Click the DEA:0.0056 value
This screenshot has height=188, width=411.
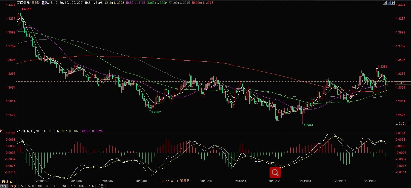(70, 131)
